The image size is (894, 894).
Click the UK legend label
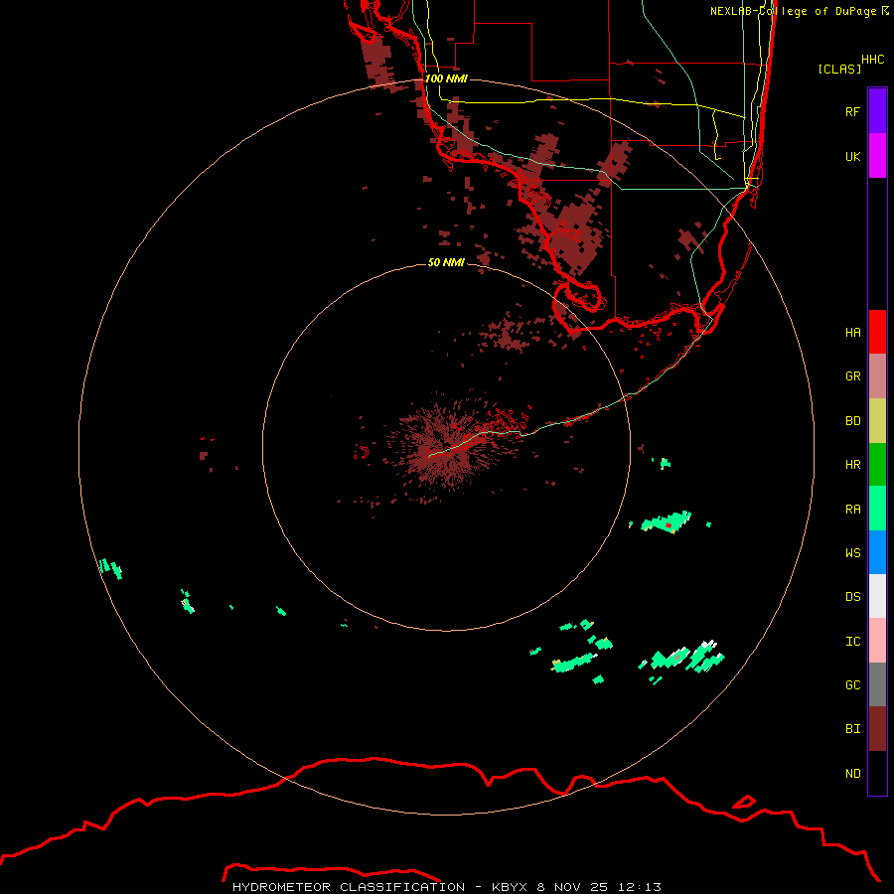click(852, 156)
